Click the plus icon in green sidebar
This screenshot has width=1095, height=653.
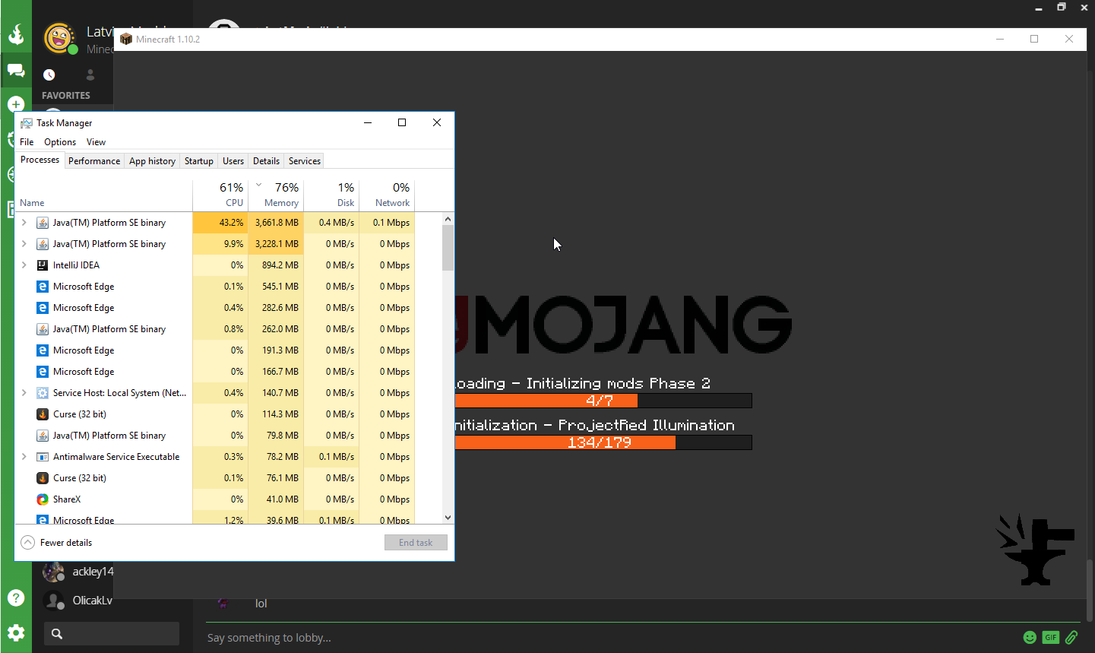pyautogui.click(x=16, y=104)
